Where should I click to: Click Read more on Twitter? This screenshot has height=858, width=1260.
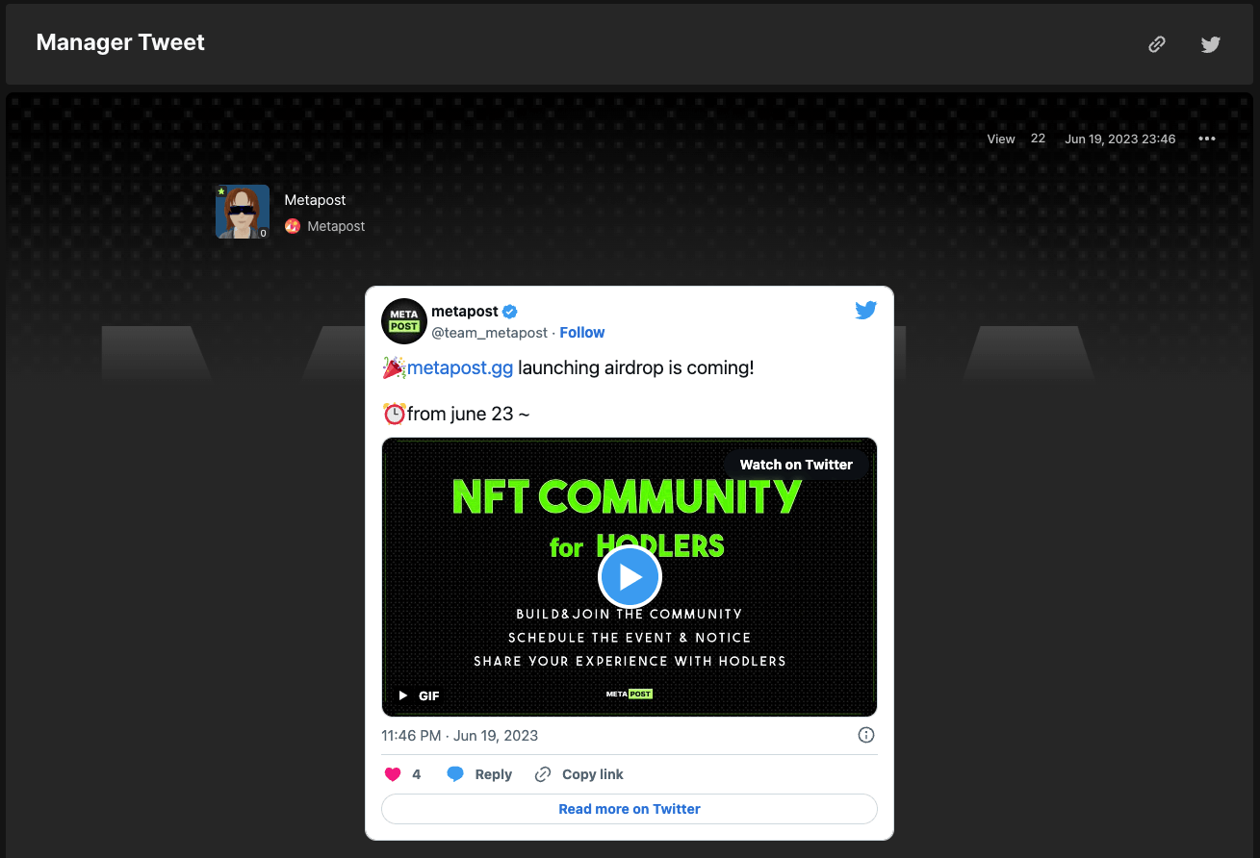[630, 809]
